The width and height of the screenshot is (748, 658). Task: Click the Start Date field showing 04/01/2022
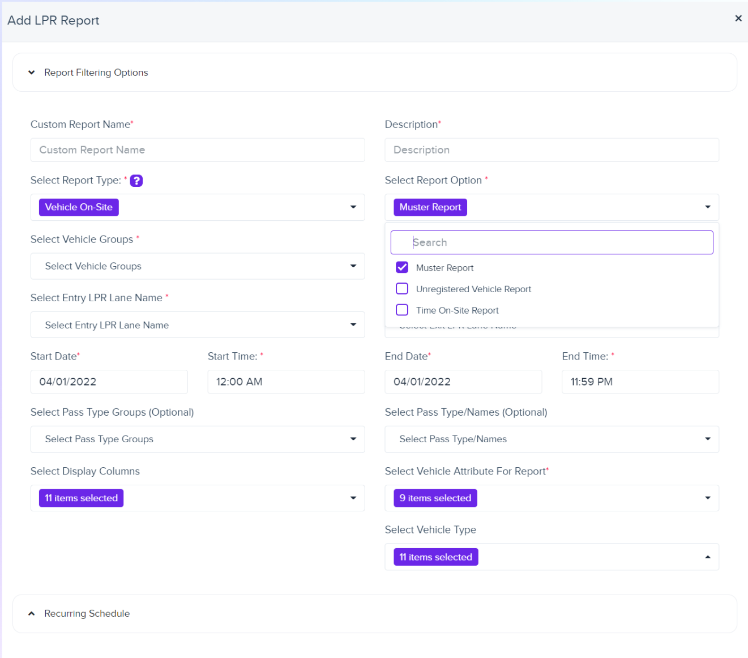click(109, 382)
